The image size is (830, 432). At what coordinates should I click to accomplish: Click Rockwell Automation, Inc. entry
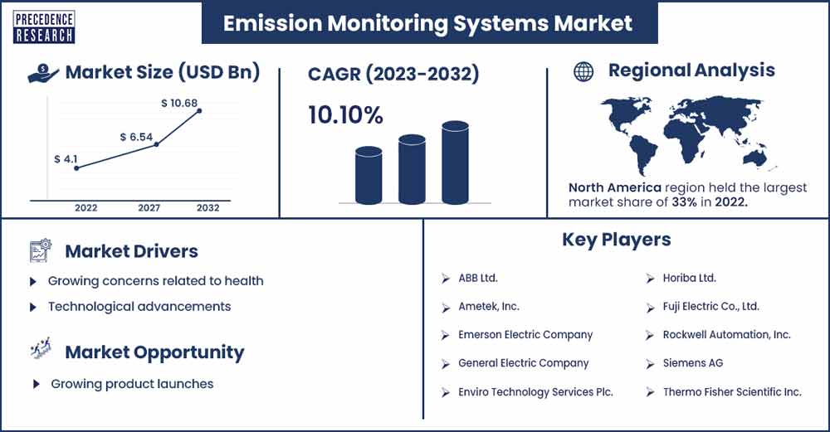pyautogui.click(x=727, y=335)
